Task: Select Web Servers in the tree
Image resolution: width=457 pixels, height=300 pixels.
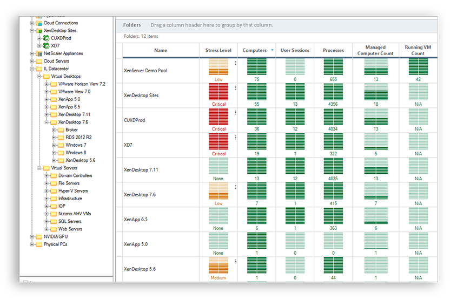Action: [70, 229]
